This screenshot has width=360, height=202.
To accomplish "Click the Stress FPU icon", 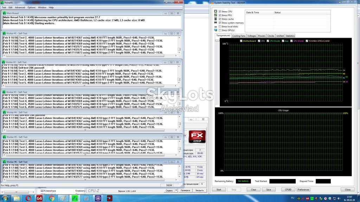I will 216,15.
